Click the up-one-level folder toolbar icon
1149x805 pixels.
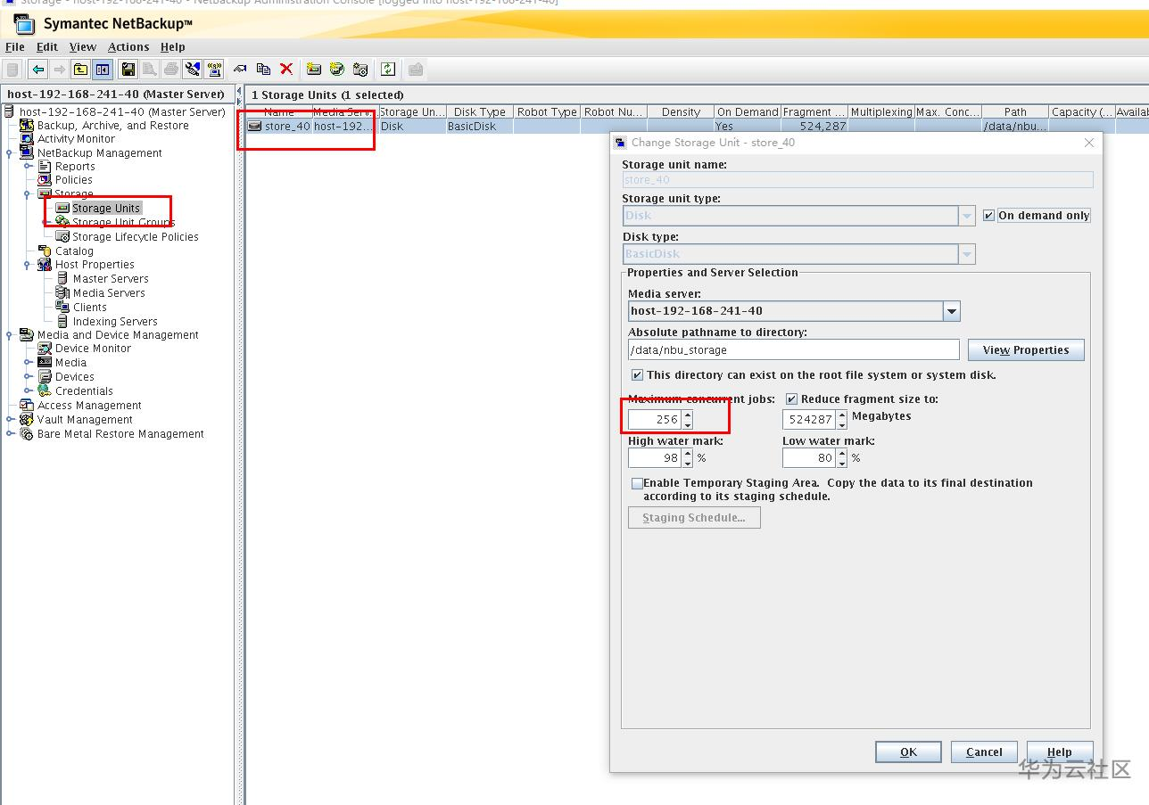(x=81, y=70)
